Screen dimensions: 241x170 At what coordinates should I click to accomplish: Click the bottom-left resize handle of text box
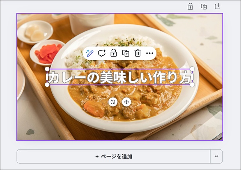[47, 85]
